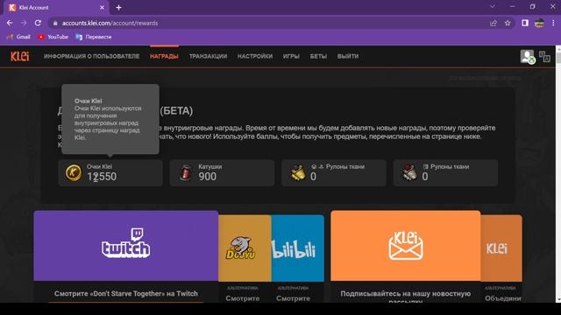Bookmark this page with the star icon
The image size is (561, 315).
pos(508,24)
